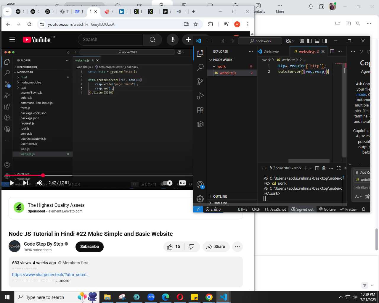The height and width of the screenshot is (303, 379).
Task: Open a new Chrome tab
Action: point(194,12)
